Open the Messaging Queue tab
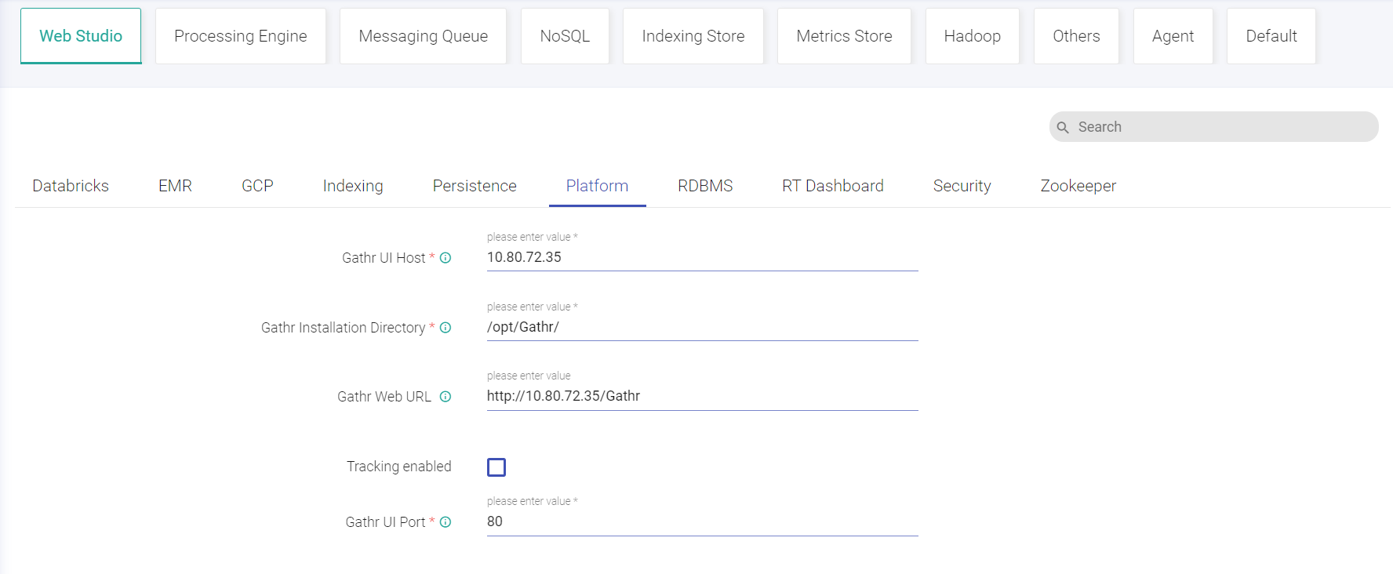Image resolution: width=1393 pixels, height=574 pixels. (423, 36)
